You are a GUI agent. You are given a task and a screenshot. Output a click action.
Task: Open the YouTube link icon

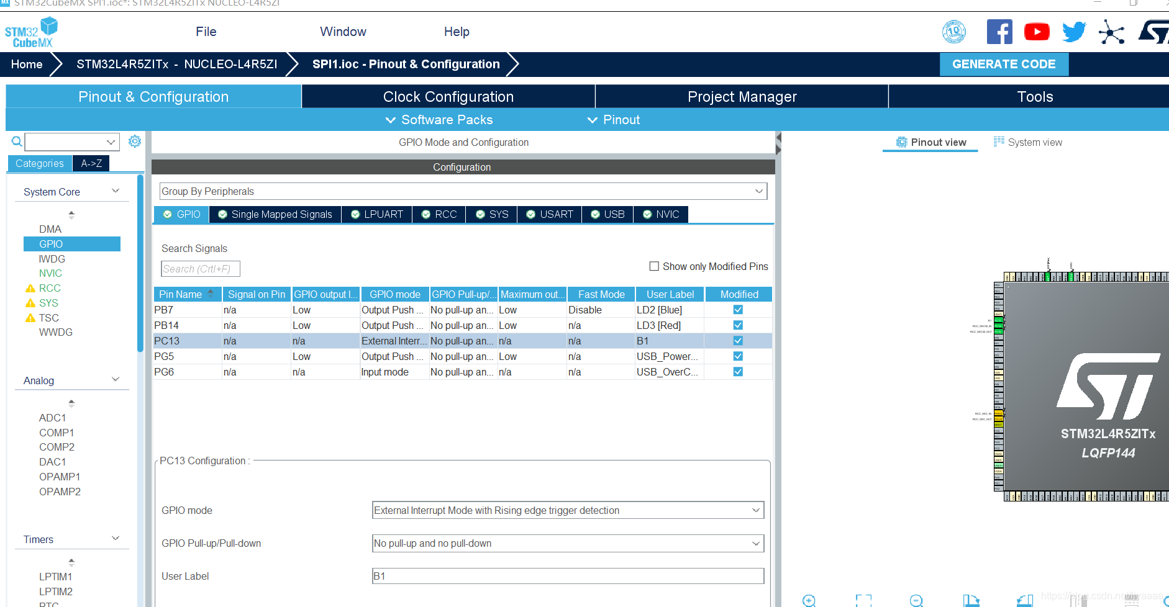[x=1037, y=32]
